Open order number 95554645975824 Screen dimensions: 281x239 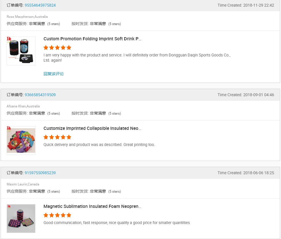click(40, 5)
